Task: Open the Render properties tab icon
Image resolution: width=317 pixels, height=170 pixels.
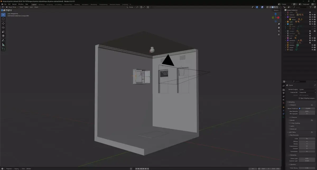Action: [283, 90]
